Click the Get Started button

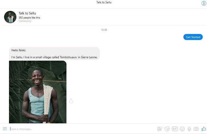coord(193,37)
